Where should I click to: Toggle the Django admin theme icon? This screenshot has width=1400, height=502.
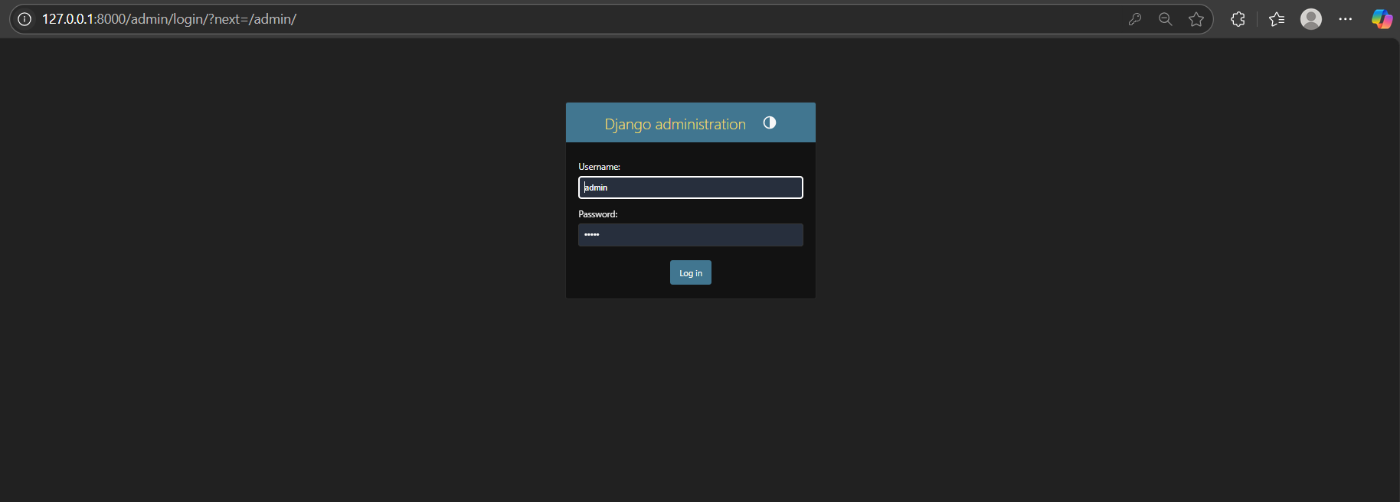[770, 122]
